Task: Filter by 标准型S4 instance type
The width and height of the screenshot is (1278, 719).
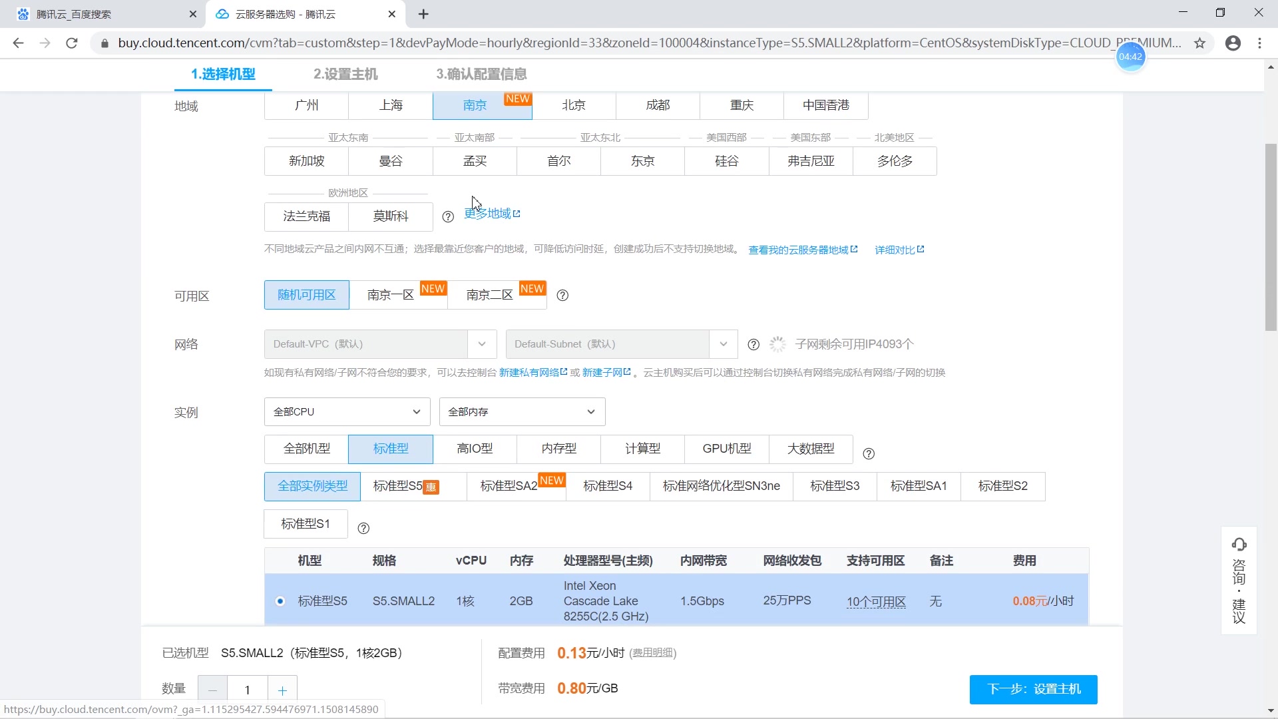Action: (x=608, y=487)
